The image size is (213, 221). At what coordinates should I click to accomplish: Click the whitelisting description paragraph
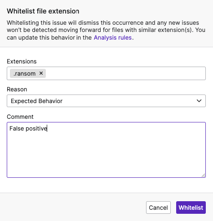click(106, 30)
